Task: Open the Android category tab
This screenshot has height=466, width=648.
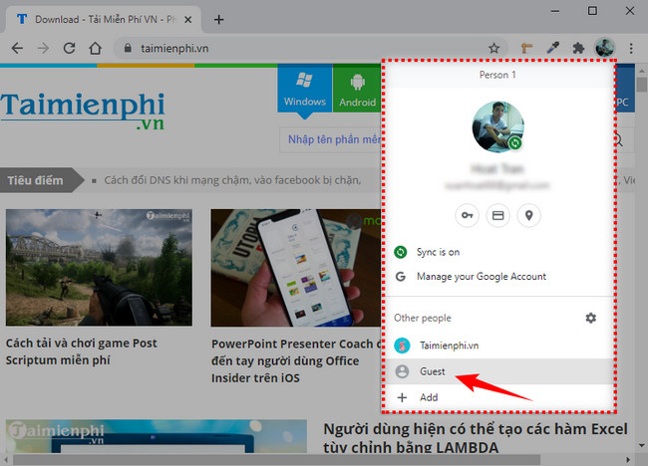Action: point(357,89)
